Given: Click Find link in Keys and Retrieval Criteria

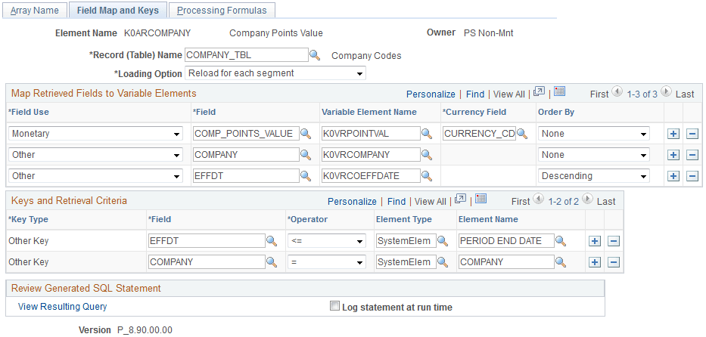Looking at the screenshot, I should click(397, 202).
